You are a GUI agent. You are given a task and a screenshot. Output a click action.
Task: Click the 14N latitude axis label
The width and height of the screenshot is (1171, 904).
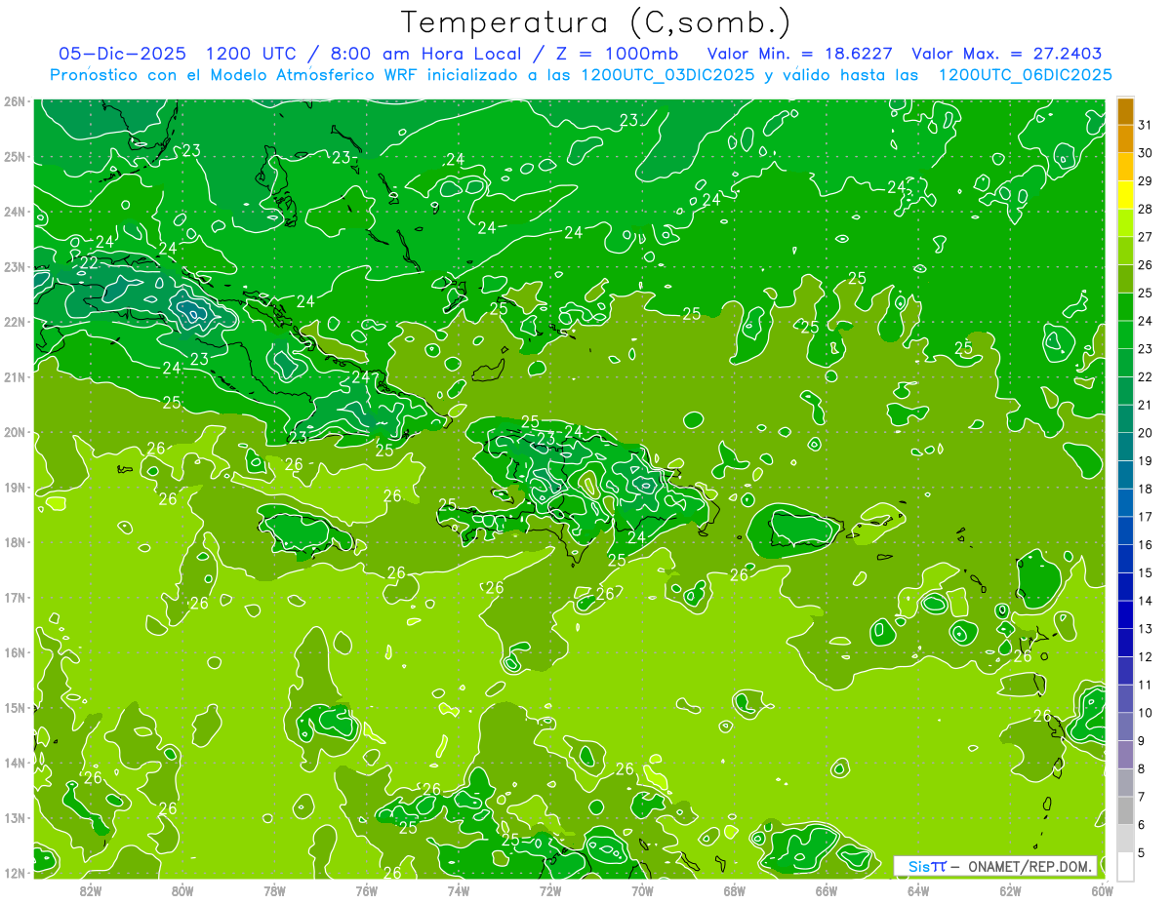point(15,763)
